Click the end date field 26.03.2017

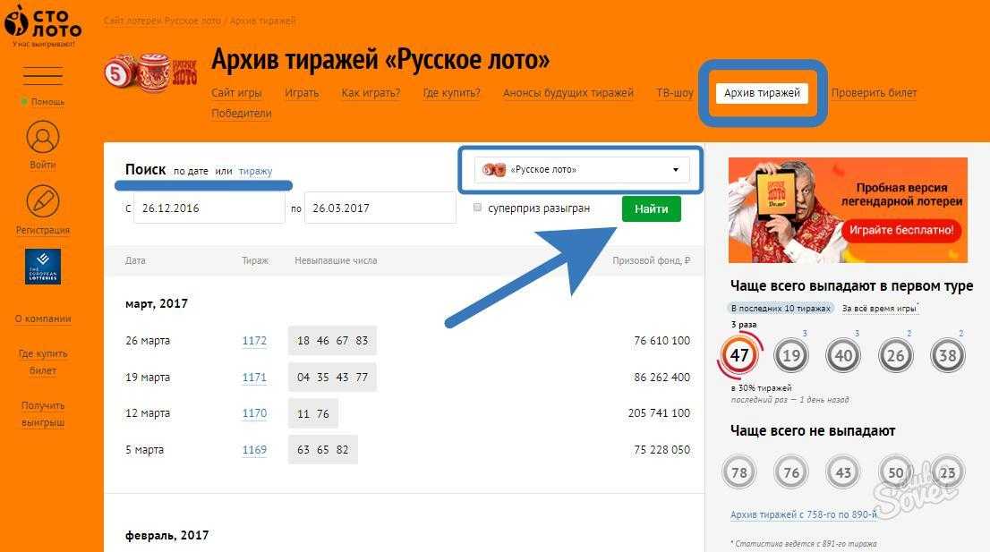(x=380, y=208)
